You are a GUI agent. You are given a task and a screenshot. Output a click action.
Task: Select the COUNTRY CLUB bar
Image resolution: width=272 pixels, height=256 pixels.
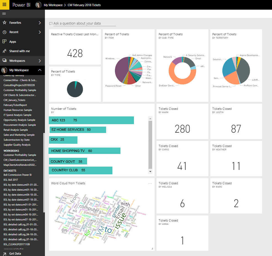(x=81, y=170)
